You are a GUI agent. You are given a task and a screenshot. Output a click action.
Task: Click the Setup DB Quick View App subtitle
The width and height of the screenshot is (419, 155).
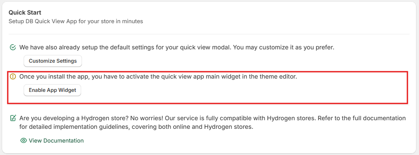click(x=76, y=21)
